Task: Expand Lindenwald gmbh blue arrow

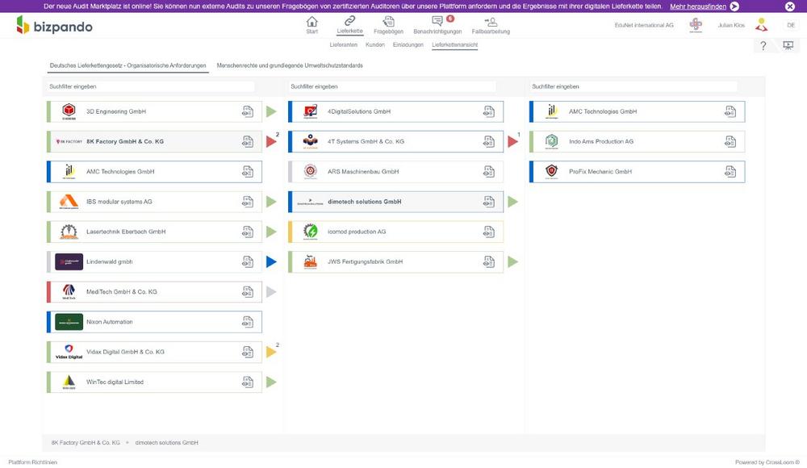Action: tap(271, 262)
